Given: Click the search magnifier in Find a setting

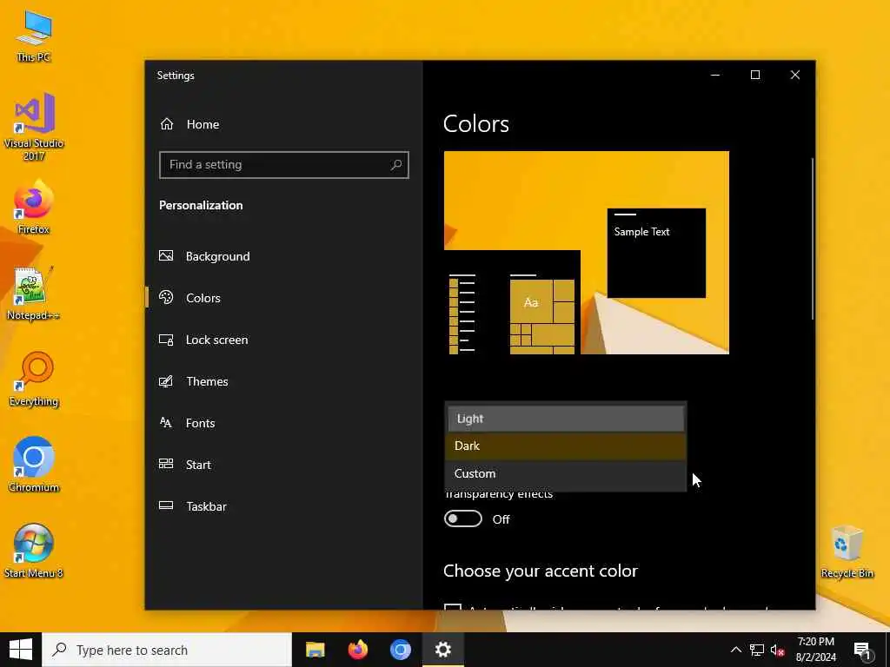Looking at the screenshot, I should coord(396,165).
